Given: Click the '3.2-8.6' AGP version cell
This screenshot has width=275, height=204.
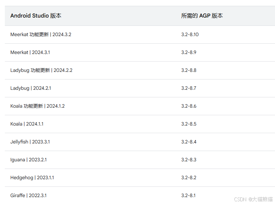Looking at the screenshot, I should (189, 106).
